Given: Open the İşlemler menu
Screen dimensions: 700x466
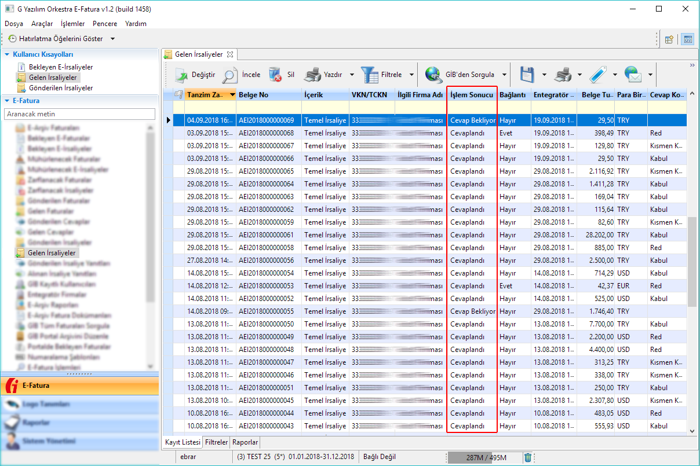Looking at the screenshot, I should (72, 24).
